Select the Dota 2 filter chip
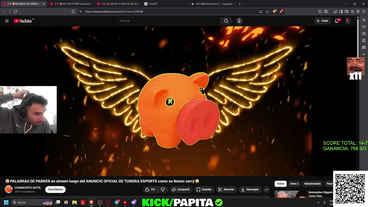This screenshot has height=207, width=368. (294, 184)
